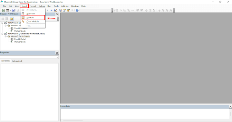Select ThisWorkbook under Functions Workbook.xlsx
This screenshot has height=122, width=232.
coord(20,42)
